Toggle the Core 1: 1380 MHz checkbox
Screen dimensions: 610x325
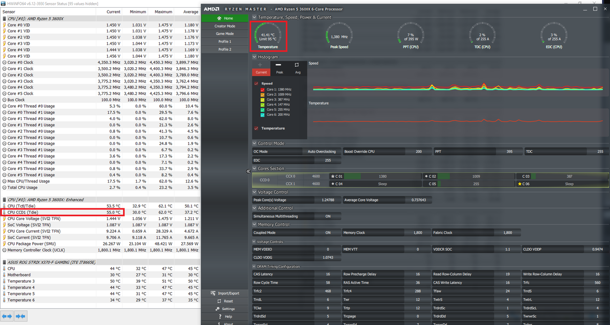point(262,90)
